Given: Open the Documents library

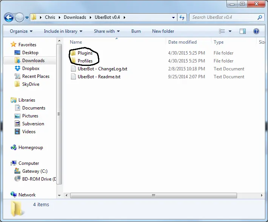Looking at the screenshot, I should point(34,108).
